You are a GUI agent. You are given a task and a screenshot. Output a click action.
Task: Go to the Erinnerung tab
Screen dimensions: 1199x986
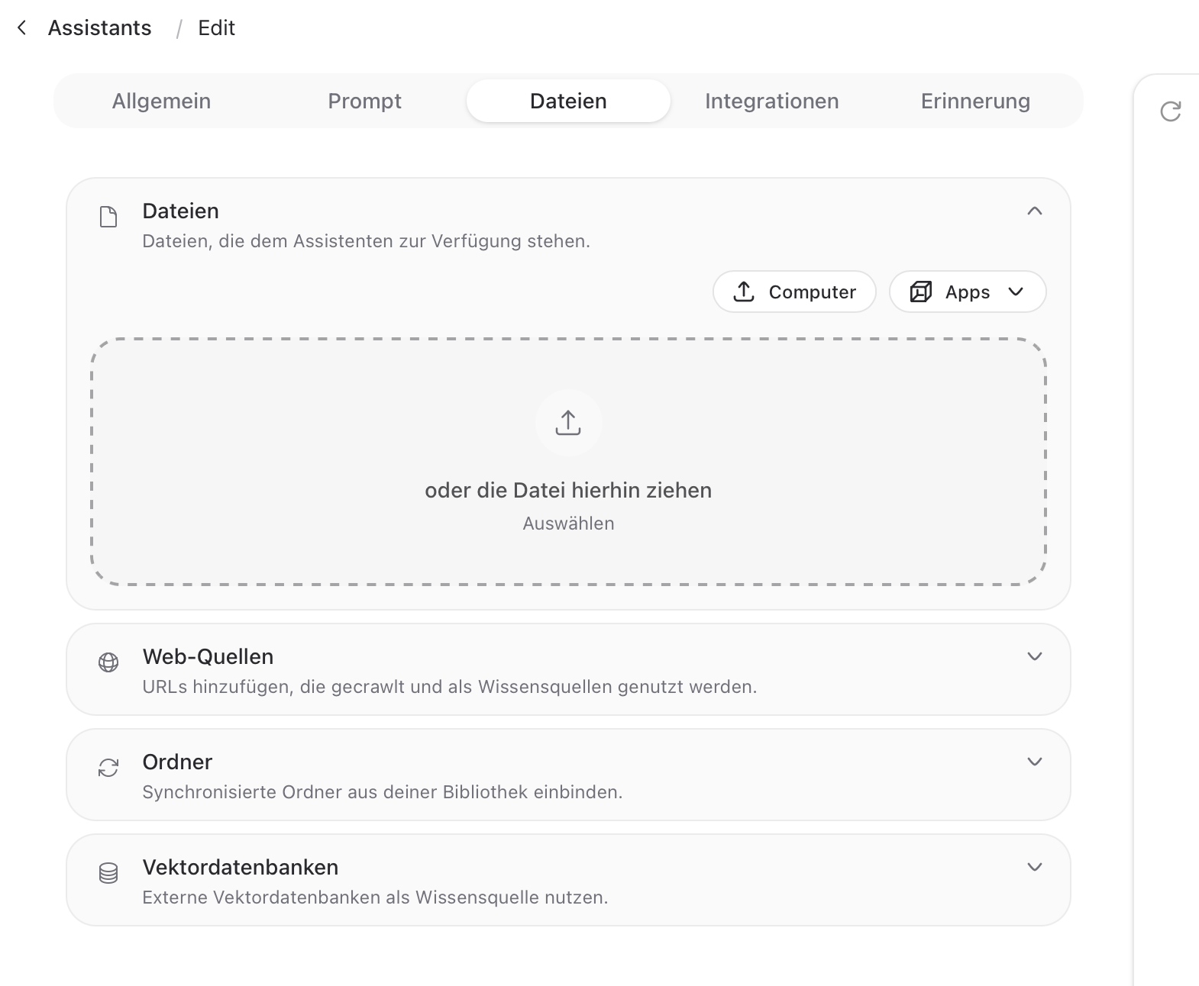tap(975, 101)
